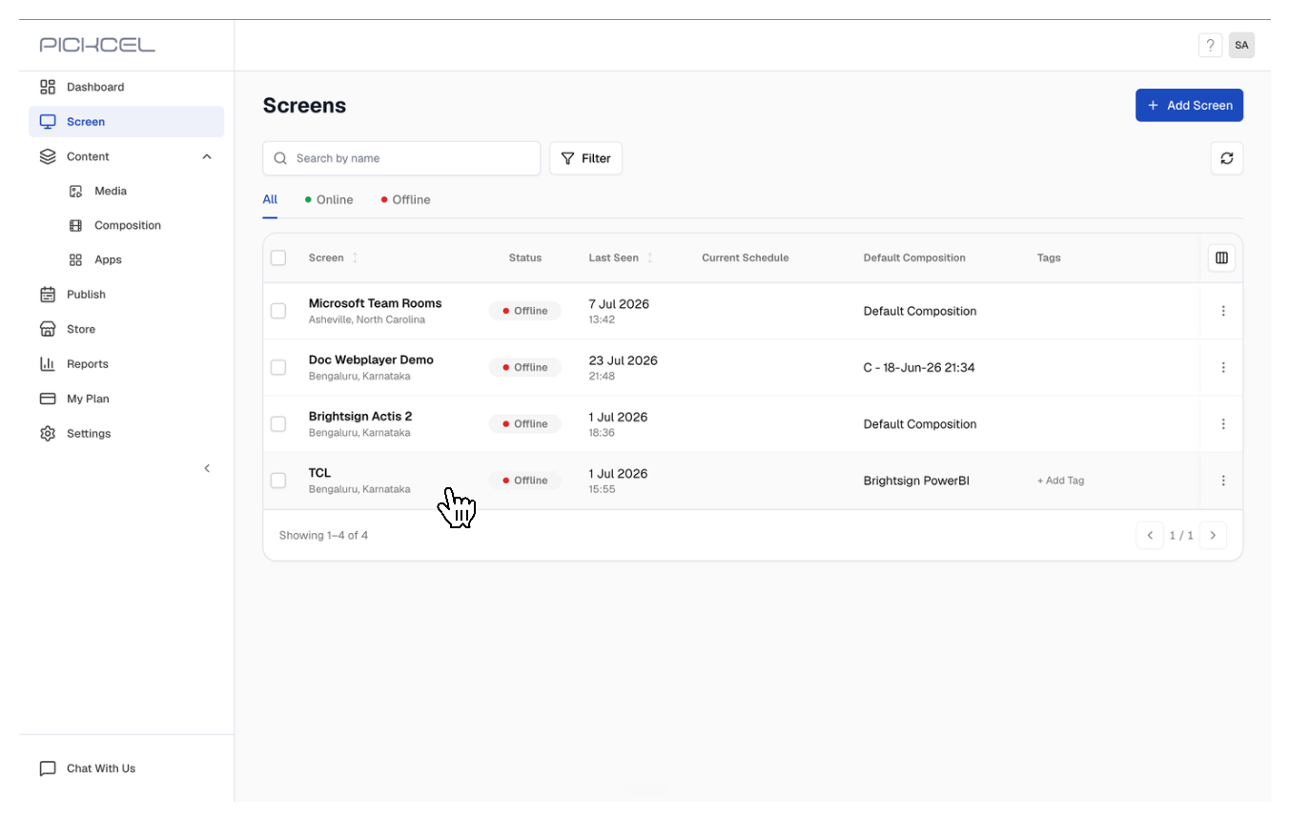Viewport: 1290px width, 820px height.
Task: Check the TCL row checkbox
Action: tap(278, 481)
